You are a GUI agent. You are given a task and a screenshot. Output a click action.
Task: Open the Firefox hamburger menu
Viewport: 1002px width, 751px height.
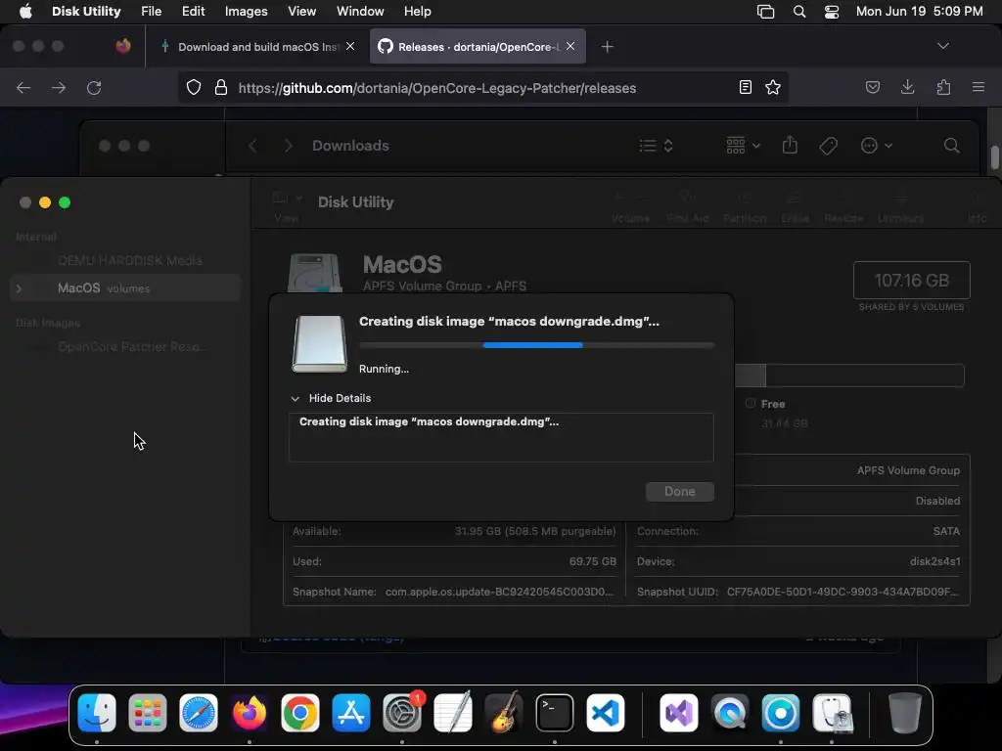tap(978, 87)
